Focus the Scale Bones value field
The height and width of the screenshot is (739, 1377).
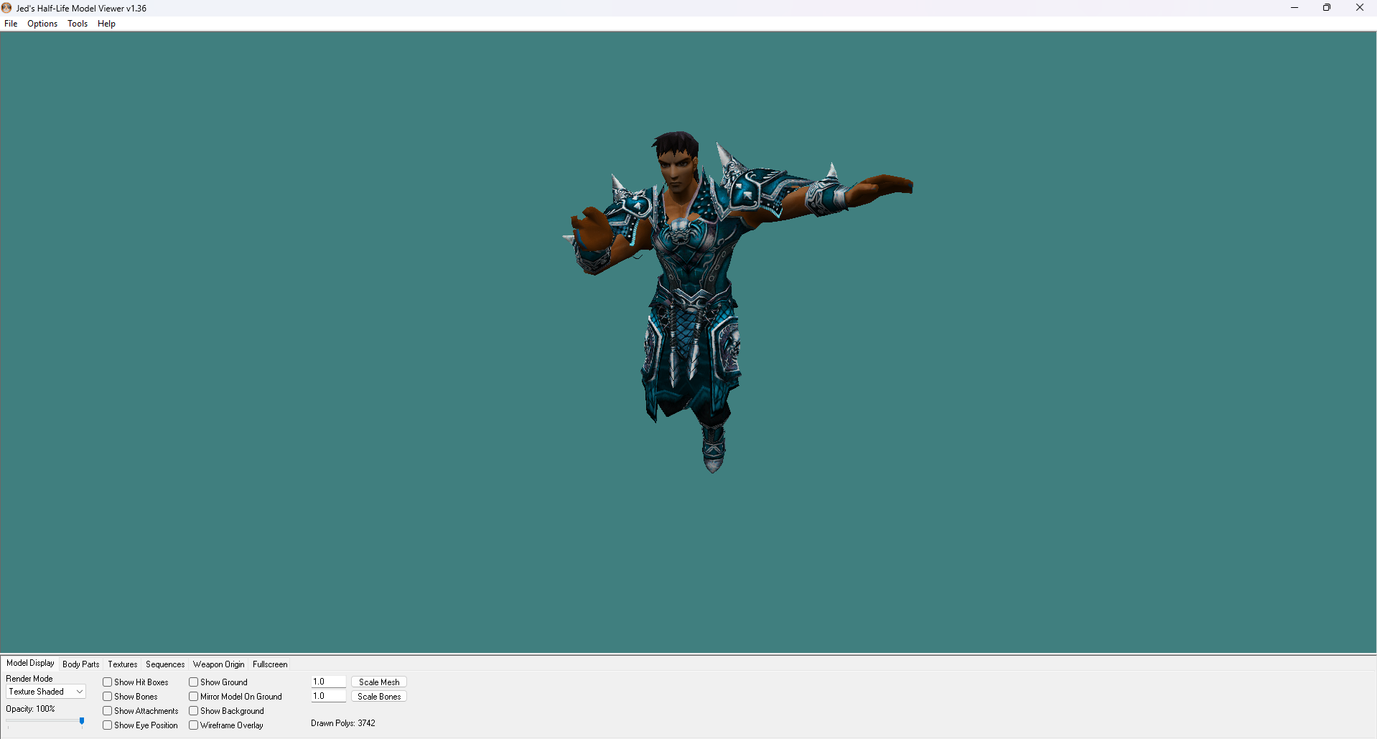[x=329, y=696]
